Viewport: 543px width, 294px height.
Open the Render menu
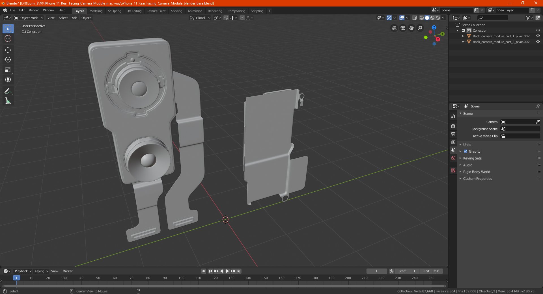(34, 10)
